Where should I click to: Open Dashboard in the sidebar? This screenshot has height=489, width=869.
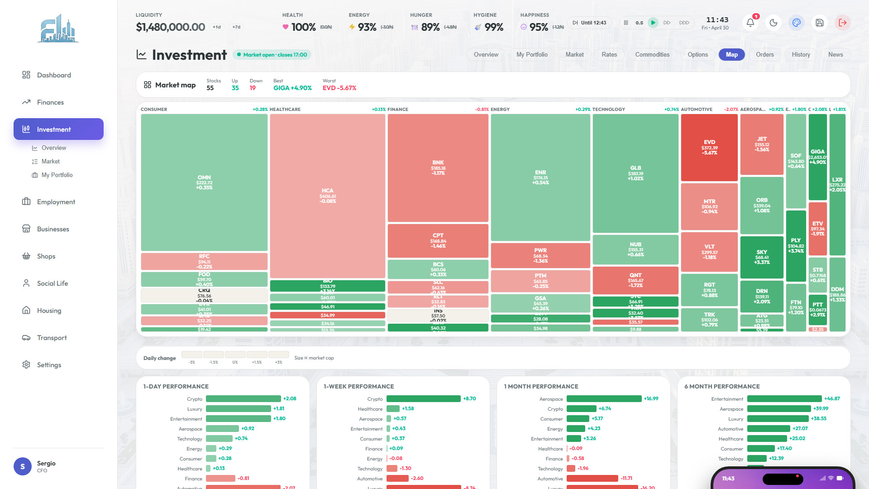pos(58,75)
